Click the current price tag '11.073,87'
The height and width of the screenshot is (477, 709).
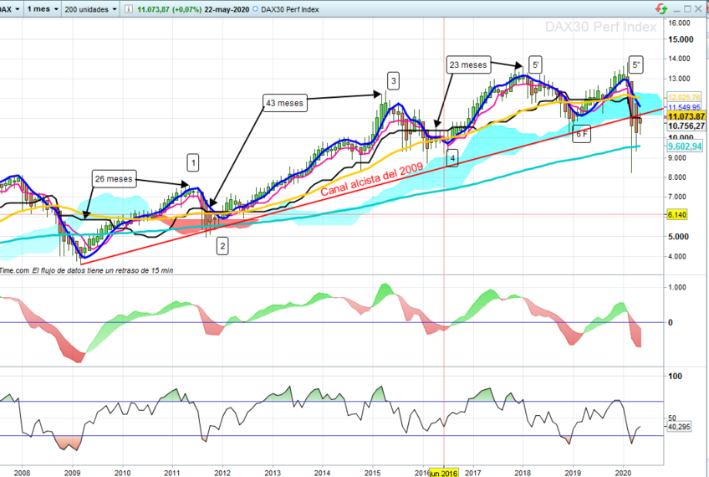[686, 116]
